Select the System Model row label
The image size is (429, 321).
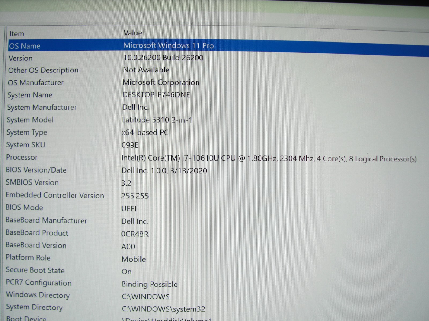(30, 120)
